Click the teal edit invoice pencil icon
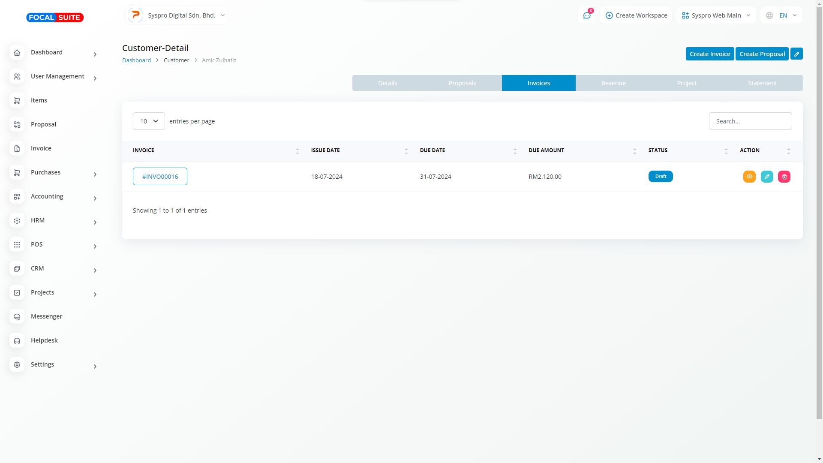The height and width of the screenshot is (463, 823). pos(767,177)
